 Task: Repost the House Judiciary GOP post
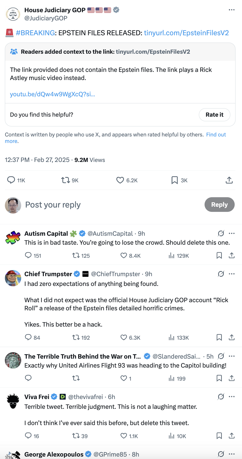[66, 180]
